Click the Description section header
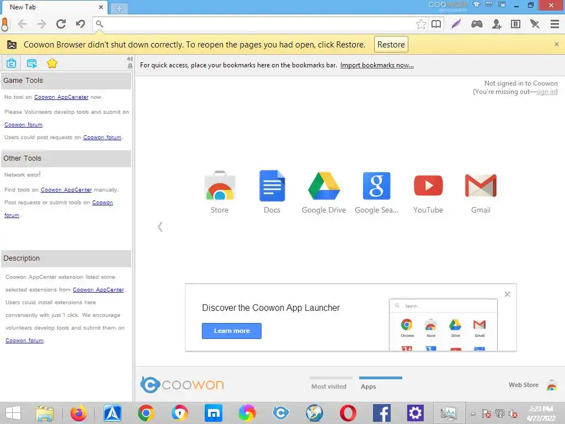565x424 pixels. pyautogui.click(x=66, y=258)
